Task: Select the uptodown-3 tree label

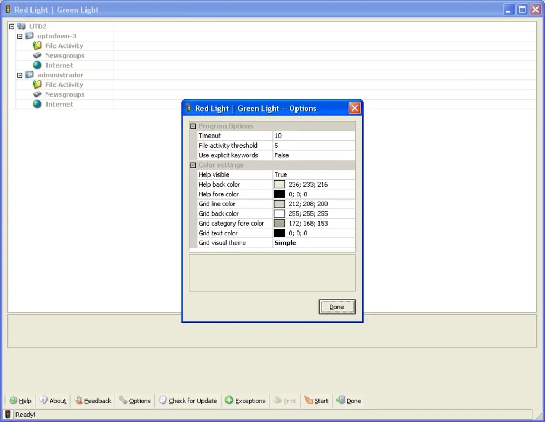Action: [x=57, y=36]
